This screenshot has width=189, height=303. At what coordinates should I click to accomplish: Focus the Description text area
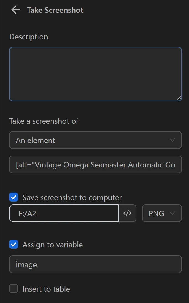click(x=95, y=73)
